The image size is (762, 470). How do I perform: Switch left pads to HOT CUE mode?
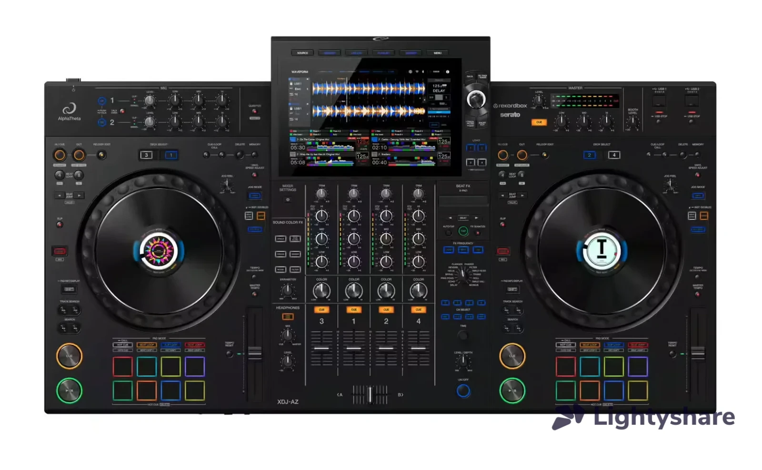[x=123, y=345]
